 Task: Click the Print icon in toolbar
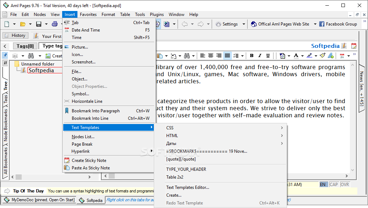tap(55, 24)
